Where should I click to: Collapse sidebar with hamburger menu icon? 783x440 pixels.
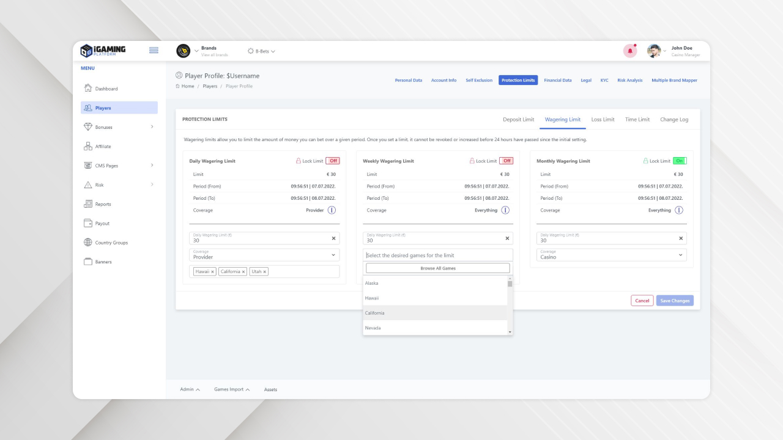tap(154, 50)
